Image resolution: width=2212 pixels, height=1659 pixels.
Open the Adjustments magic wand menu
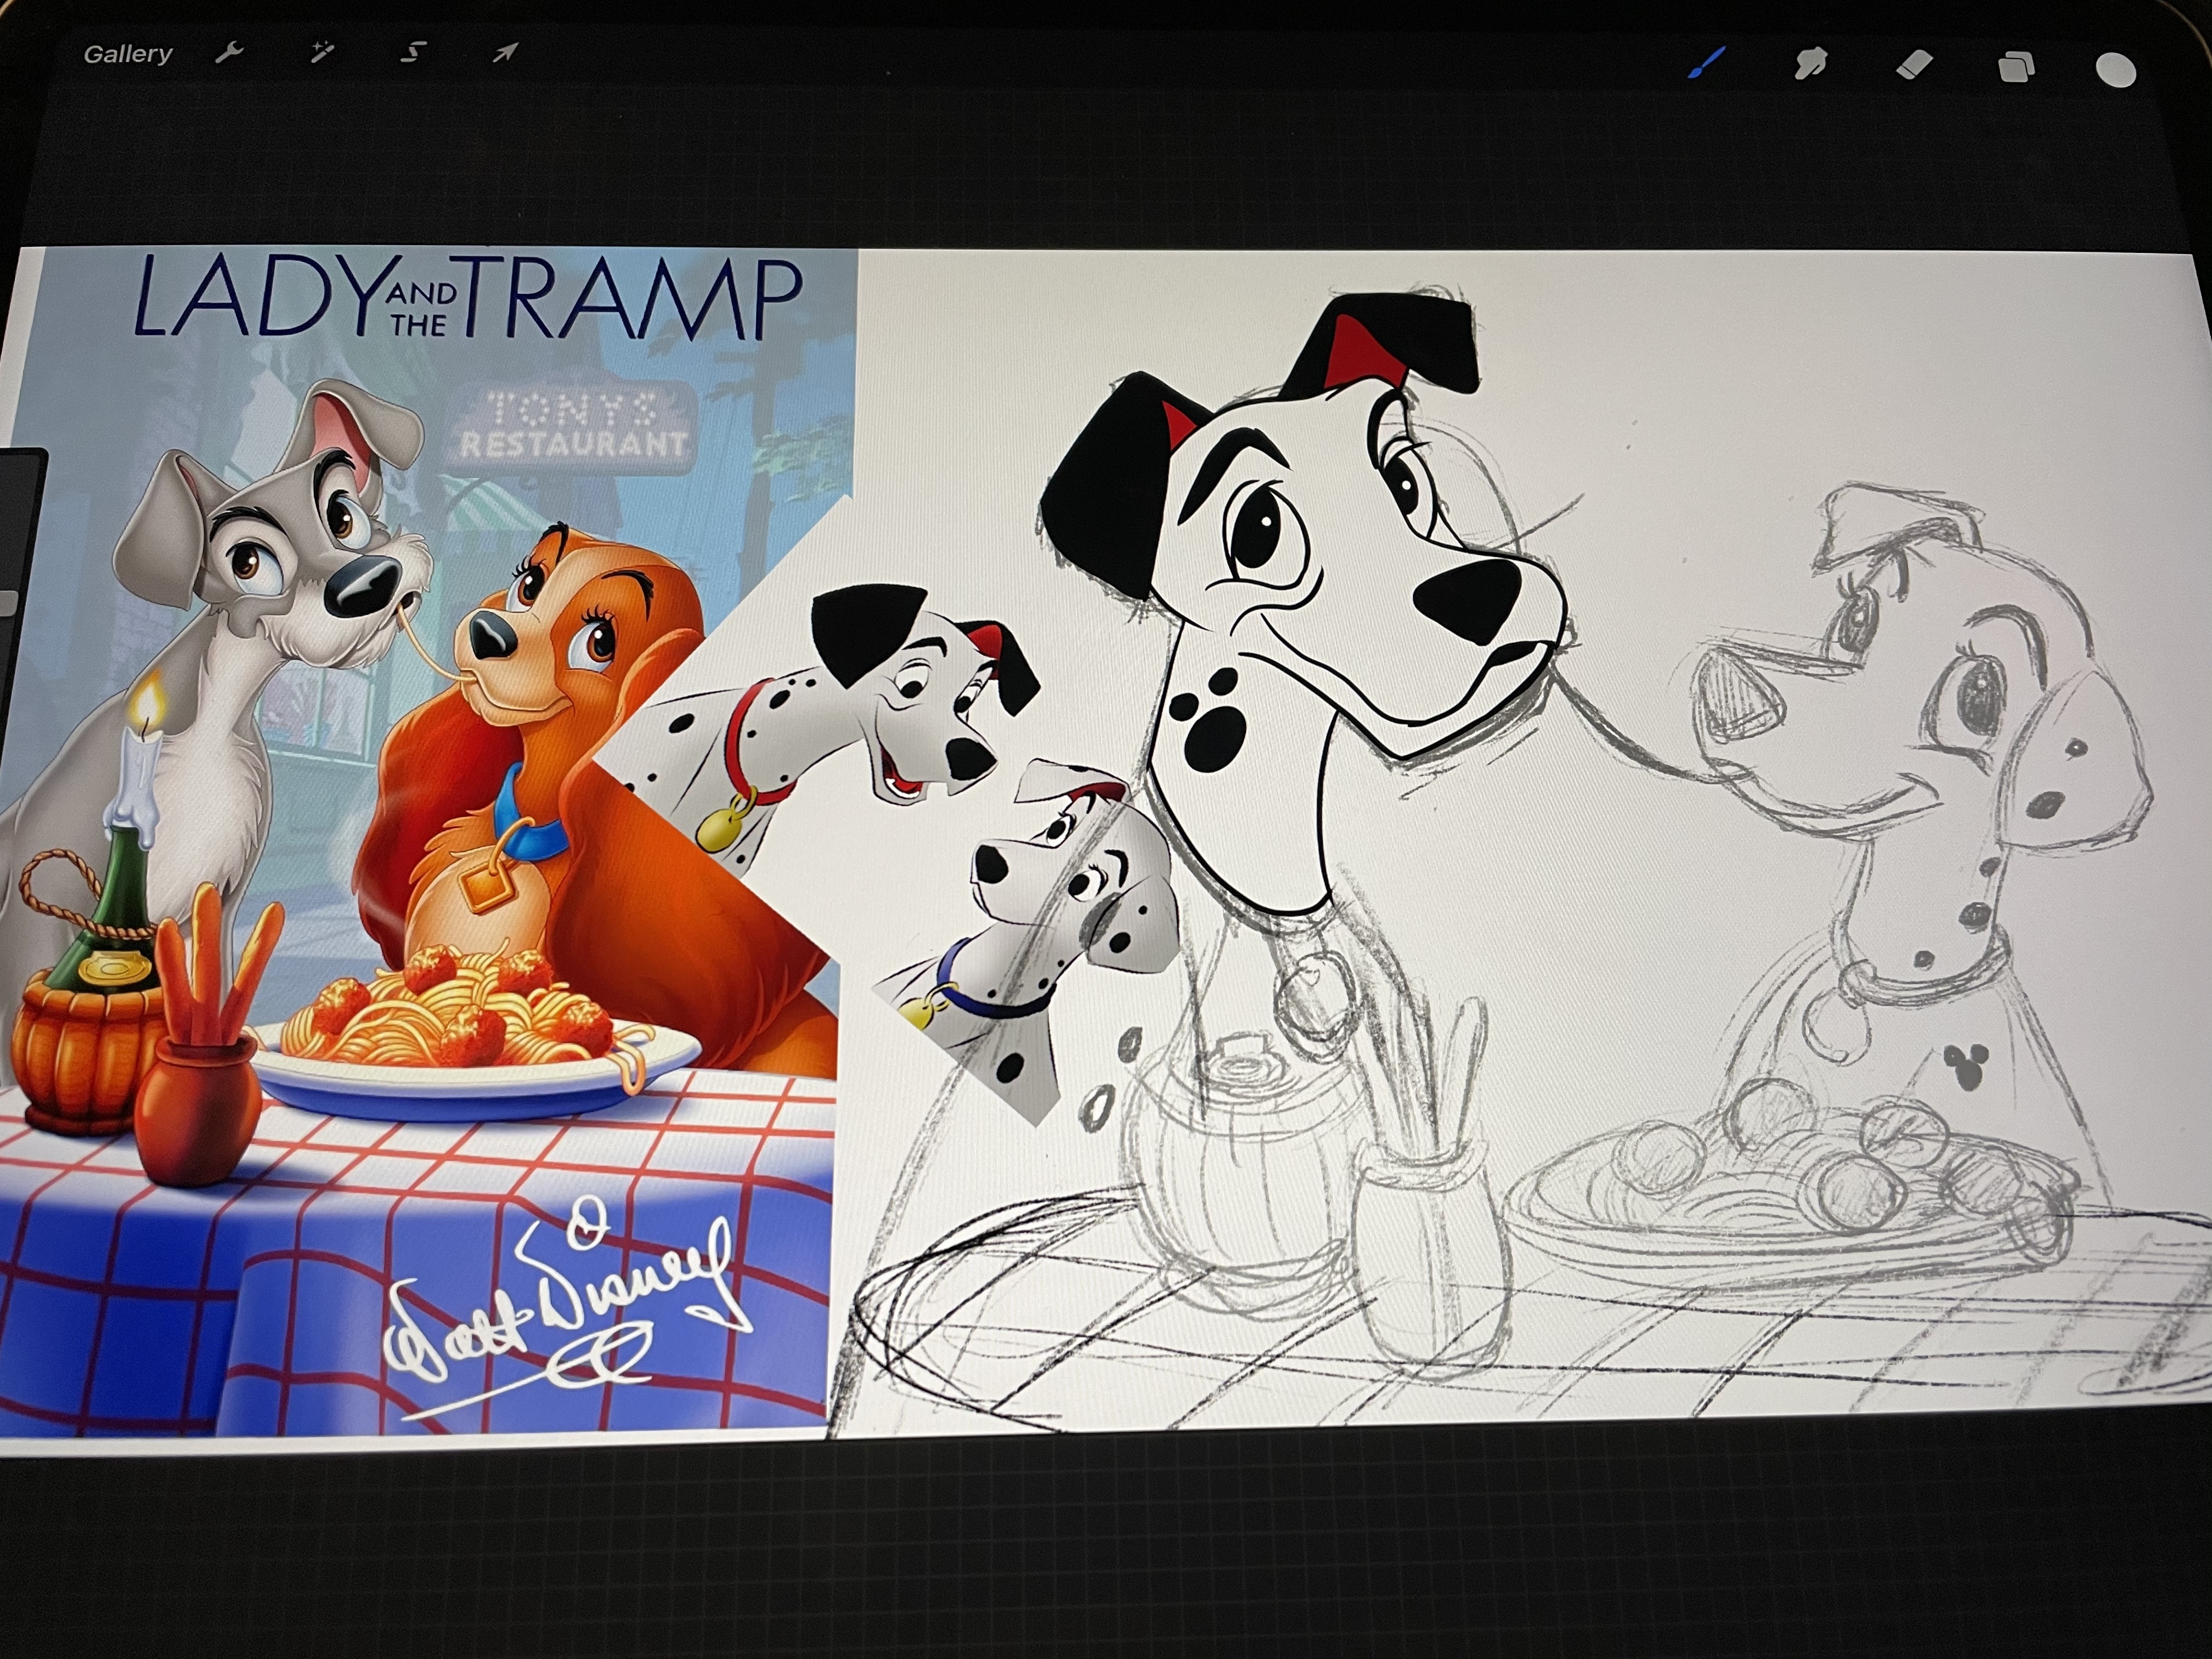click(x=321, y=52)
